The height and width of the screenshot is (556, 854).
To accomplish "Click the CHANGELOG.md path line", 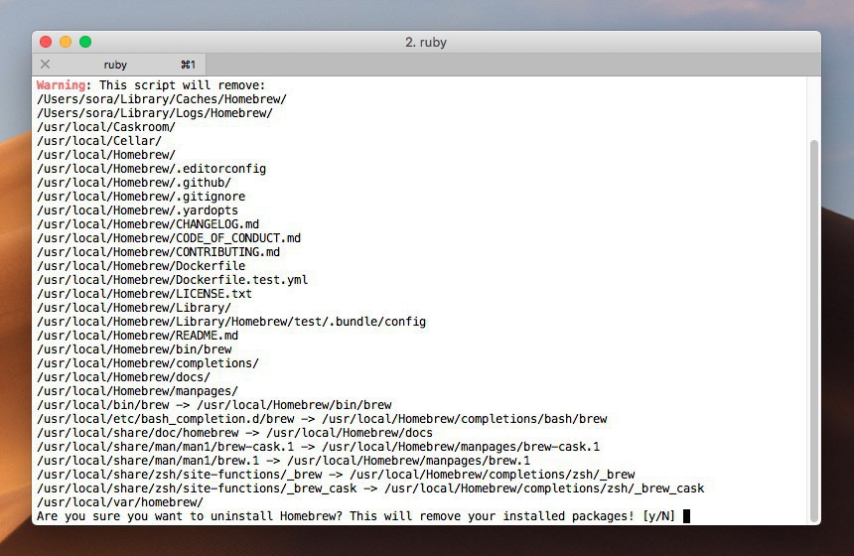I will tap(148, 224).
